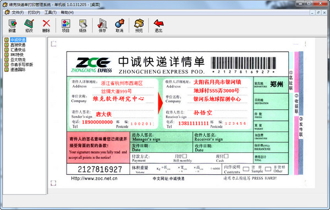Click receiver company 银河系地球探测中心
Screen dimensions: 330x210
tap(217, 99)
